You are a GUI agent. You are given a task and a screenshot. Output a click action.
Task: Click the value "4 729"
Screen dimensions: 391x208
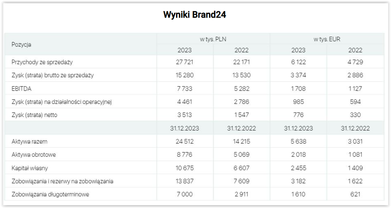click(355, 62)
